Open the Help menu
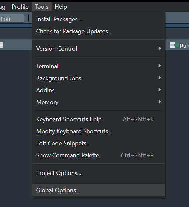This screenshot has width=189, height=207. [x=61, y=7]
